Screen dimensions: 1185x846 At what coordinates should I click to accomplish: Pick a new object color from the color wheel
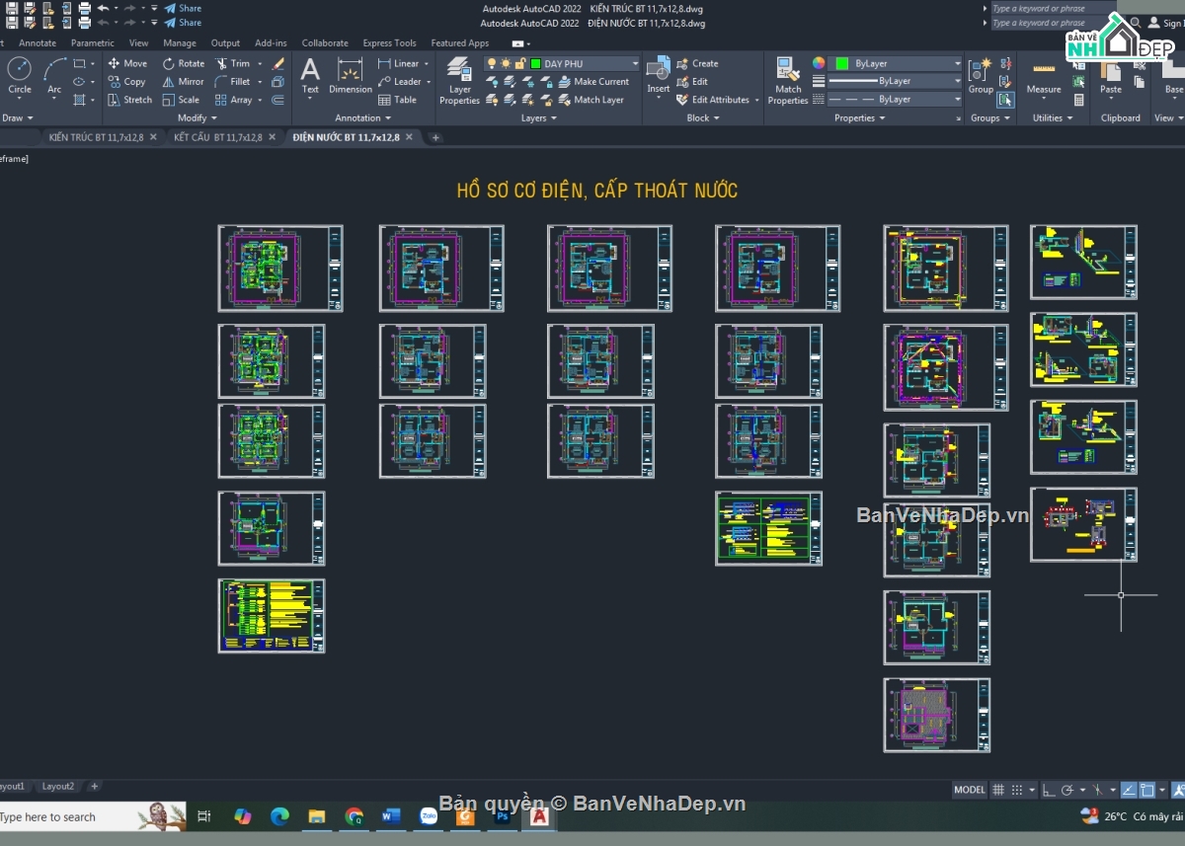point(819,63)
